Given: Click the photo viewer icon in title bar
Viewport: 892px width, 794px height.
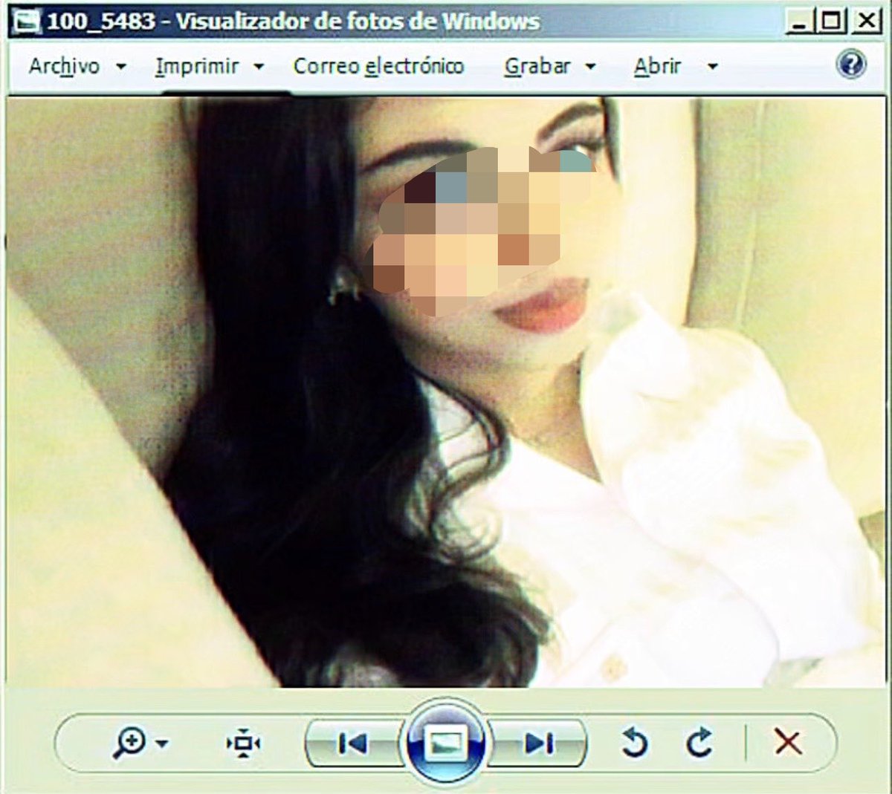Looking at the screenshot, I should click(27, 22).
